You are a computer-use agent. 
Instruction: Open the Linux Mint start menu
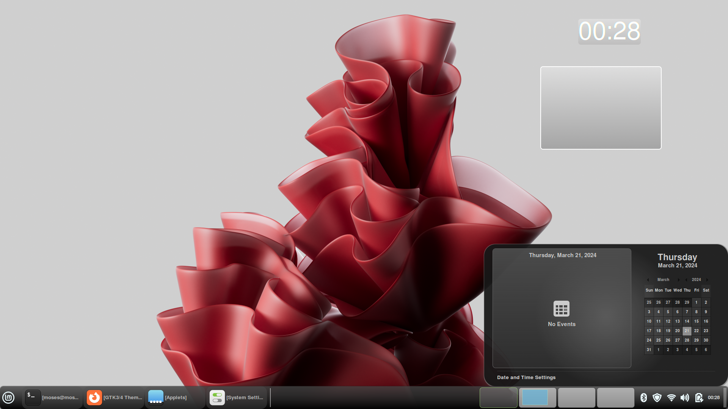(x=8, y=398)
